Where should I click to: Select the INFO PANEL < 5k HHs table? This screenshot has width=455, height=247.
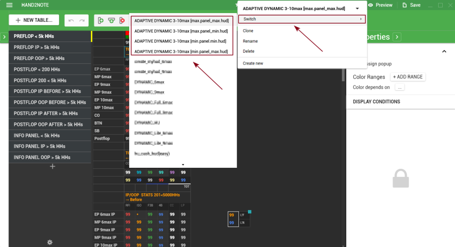tap(50, 136)
